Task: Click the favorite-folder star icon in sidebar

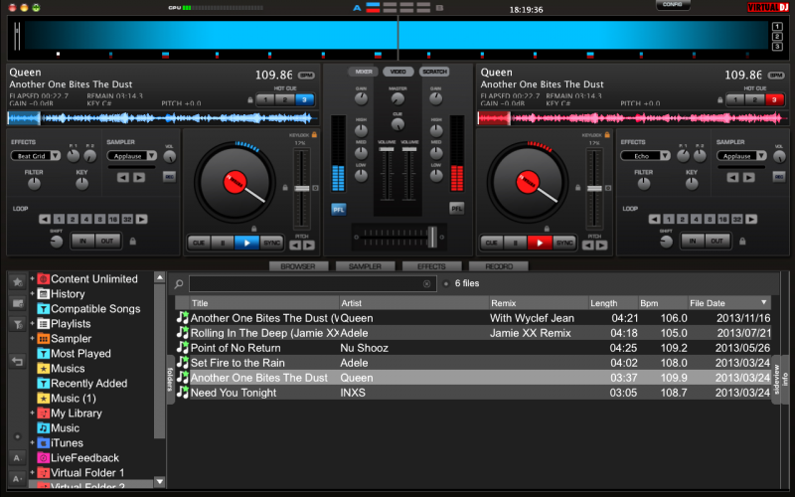Action: (x=17, y=282)
